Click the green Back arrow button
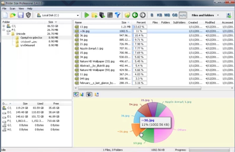The height and width of the screenshot is (152, 235). pos(135,15)
